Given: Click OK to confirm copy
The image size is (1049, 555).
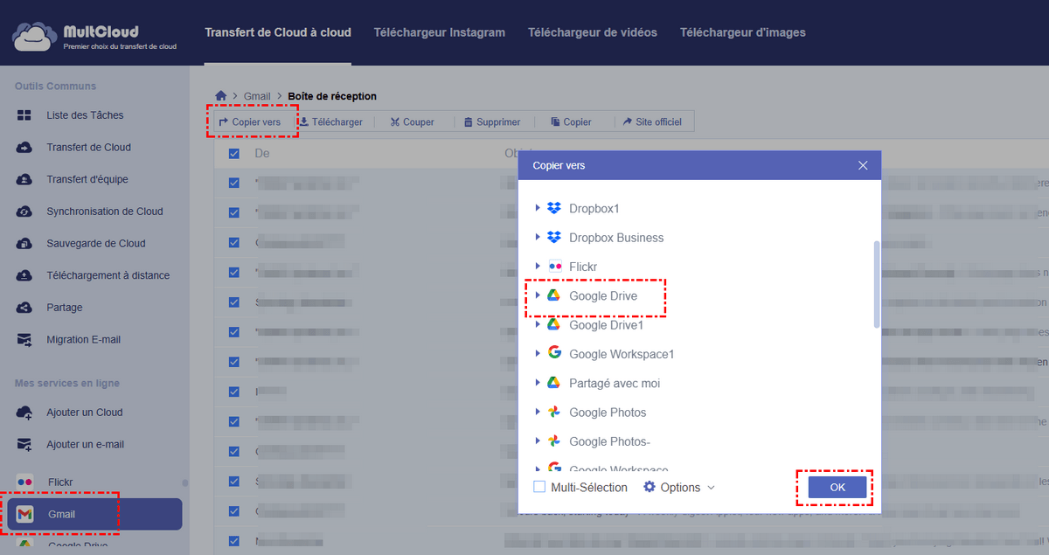Looking at the screenshot, I should [x=837, y=487].
